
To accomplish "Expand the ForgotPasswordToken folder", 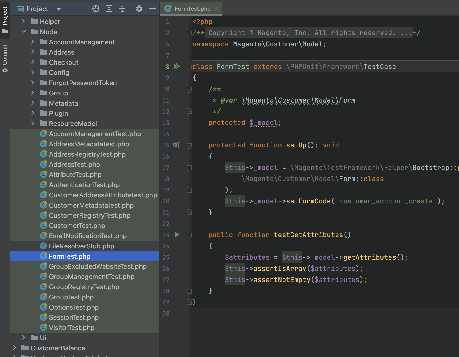I will click(33, 83).
